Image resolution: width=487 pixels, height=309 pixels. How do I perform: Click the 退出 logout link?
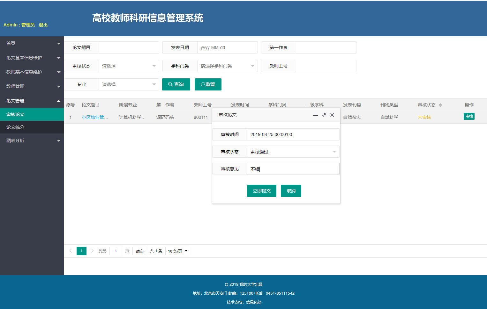coord(43,25)
